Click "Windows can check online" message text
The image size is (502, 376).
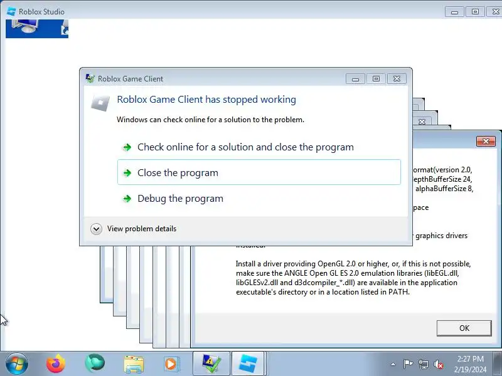210,120
